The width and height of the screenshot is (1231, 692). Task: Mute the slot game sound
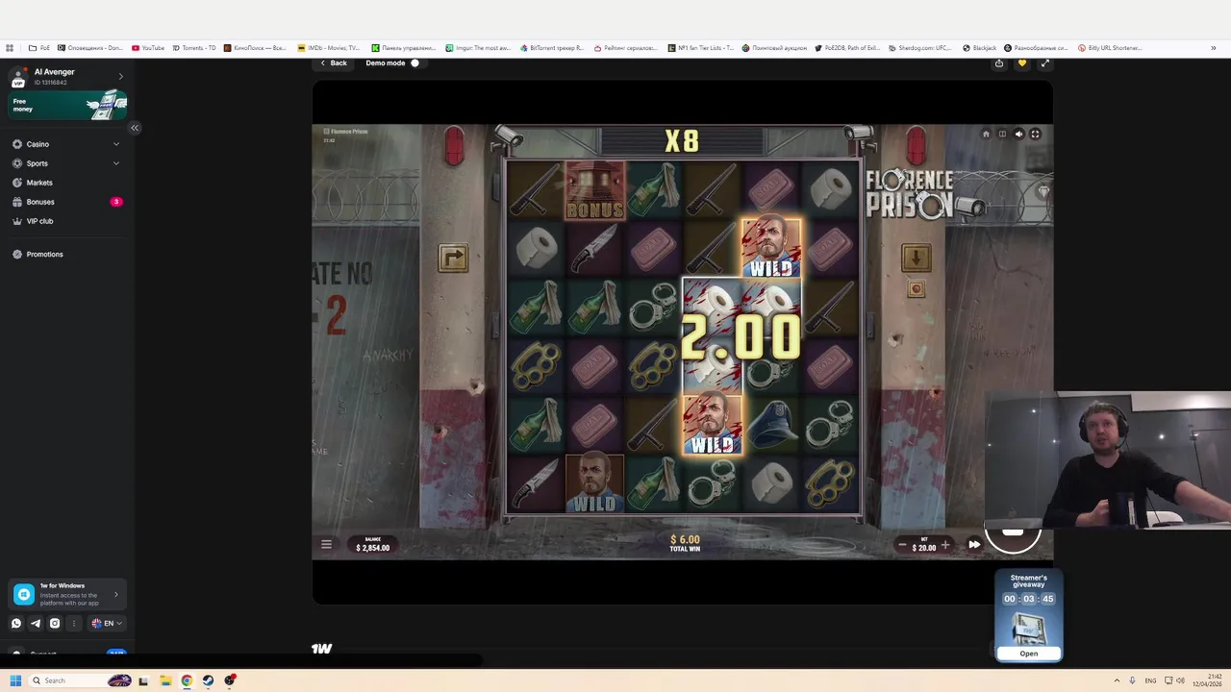pos(1018,135)
